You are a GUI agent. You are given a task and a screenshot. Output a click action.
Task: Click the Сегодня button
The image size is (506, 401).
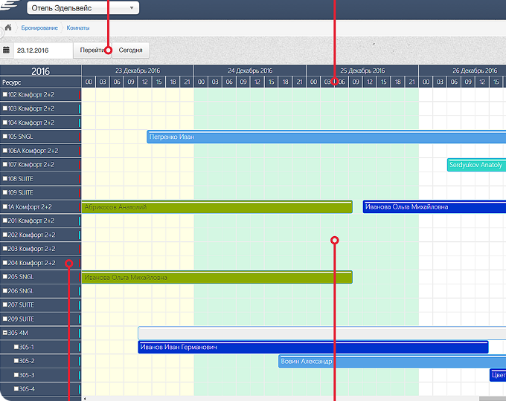130,50
